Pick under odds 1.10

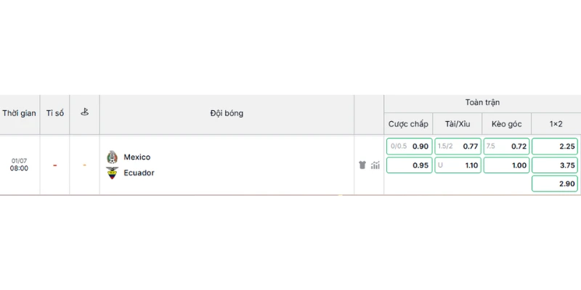click(x=458, y=165)
